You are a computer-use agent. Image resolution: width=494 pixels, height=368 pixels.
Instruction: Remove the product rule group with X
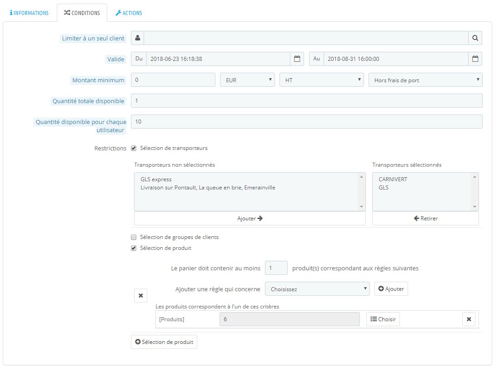[140, 295]
